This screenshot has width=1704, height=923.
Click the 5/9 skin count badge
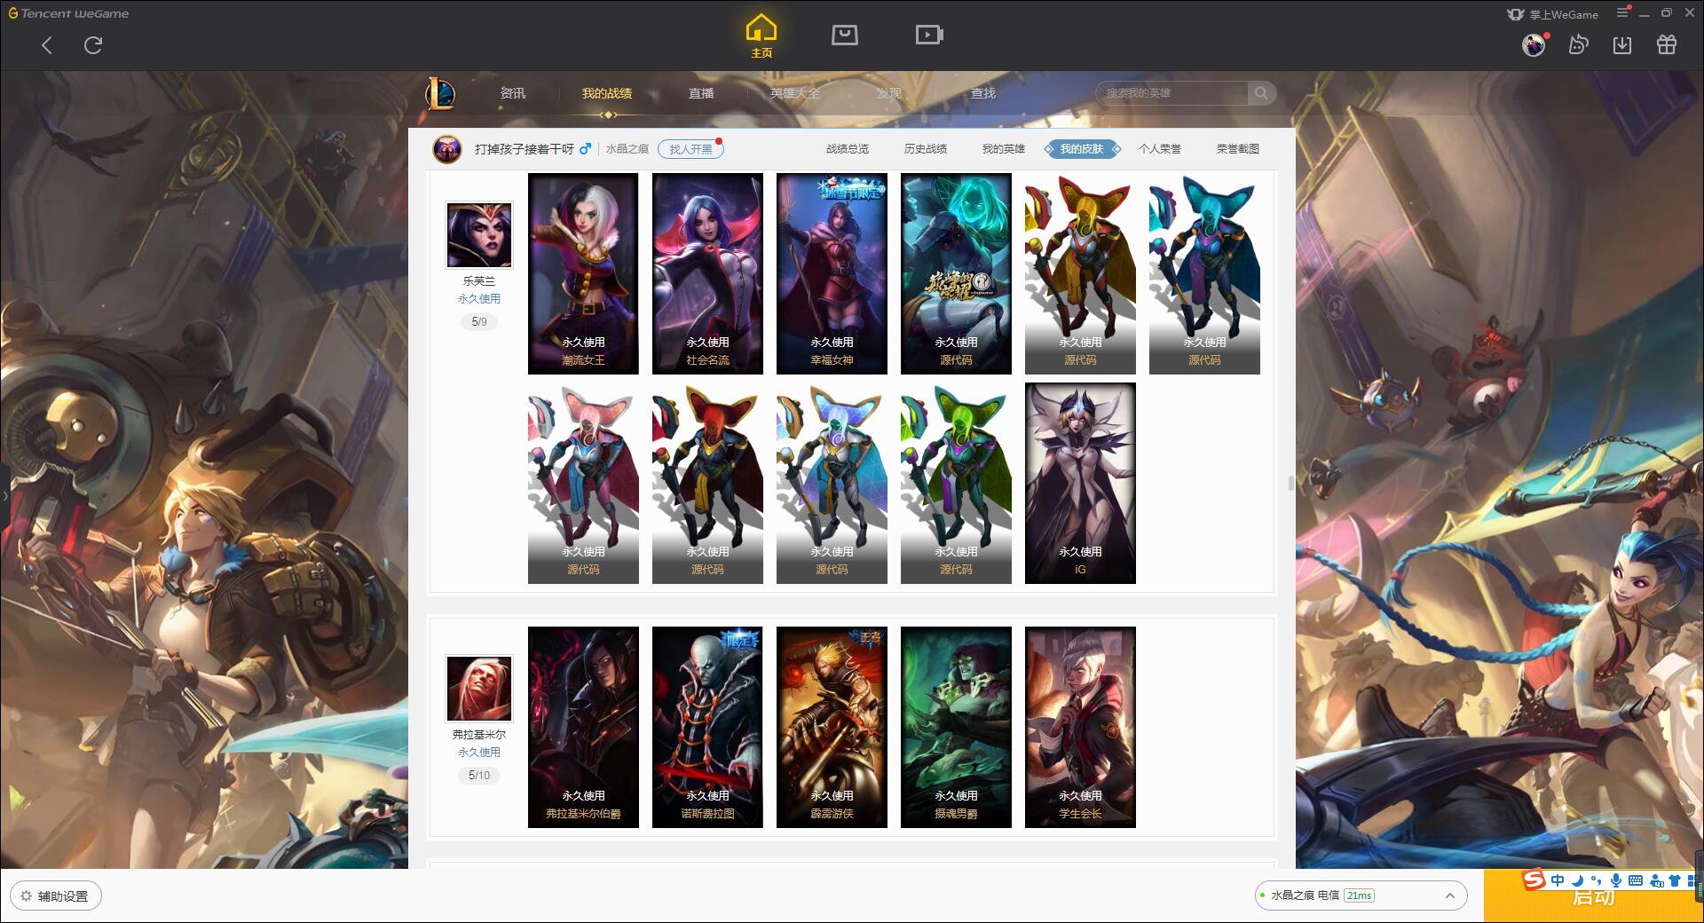coord(479,321)
